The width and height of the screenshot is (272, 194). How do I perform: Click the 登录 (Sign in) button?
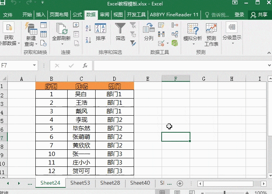coord(239,15)
